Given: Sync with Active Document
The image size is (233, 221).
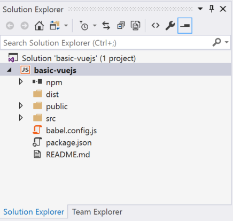Looking at the screenshot, I should 106,26.
